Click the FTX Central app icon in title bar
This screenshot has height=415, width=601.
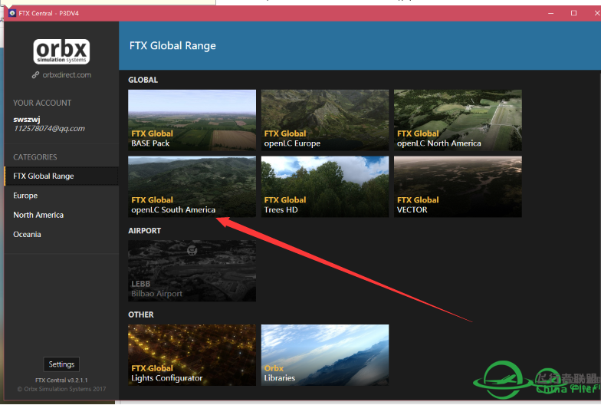(x=11, y=14)
